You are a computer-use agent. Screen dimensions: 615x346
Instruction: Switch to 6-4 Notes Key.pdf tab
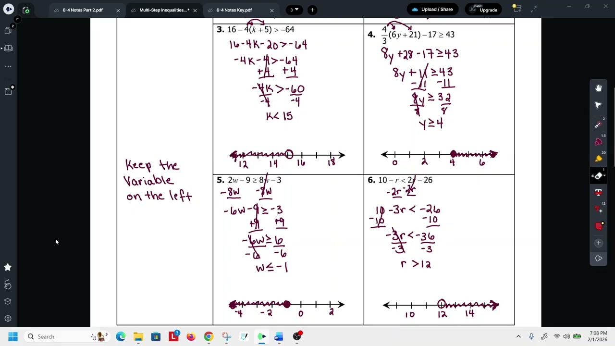(x=234, y=10)
